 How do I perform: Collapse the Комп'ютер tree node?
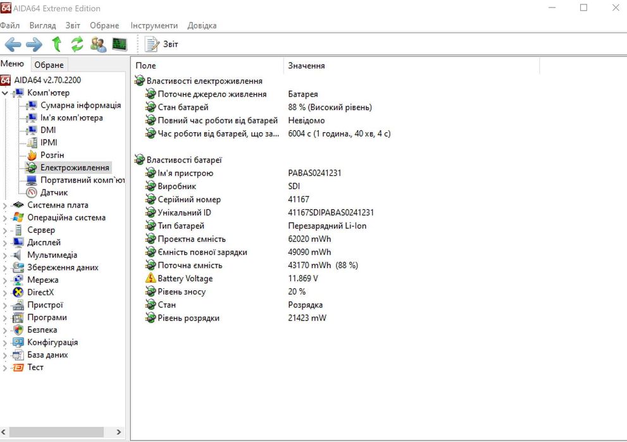click(x=5, y=93)
